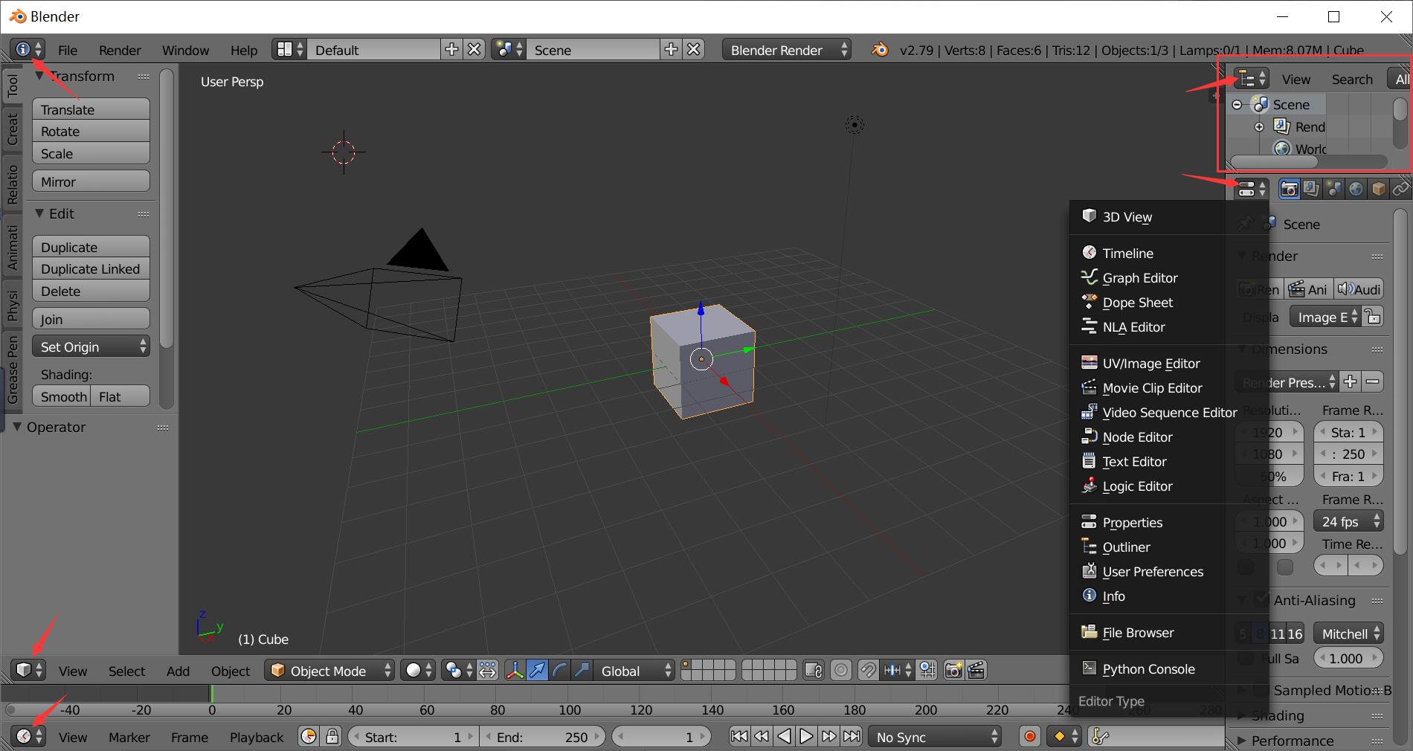
Task: Open the Info editor type selector
Action: 28,50
